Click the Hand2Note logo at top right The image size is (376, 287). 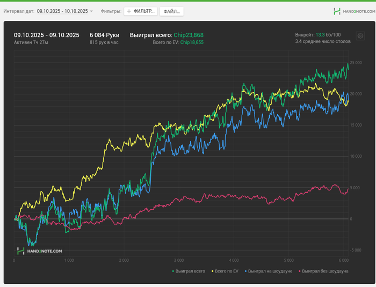(x=354, y=11)
